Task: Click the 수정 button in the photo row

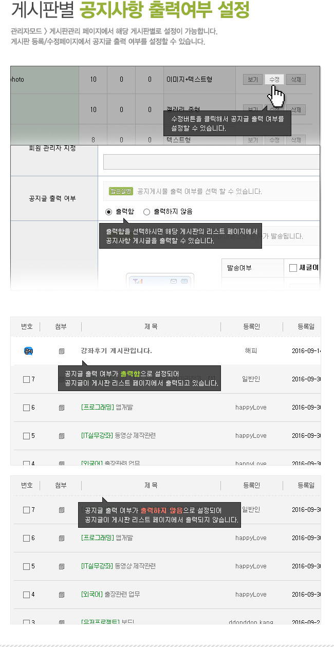Action: 274,80
